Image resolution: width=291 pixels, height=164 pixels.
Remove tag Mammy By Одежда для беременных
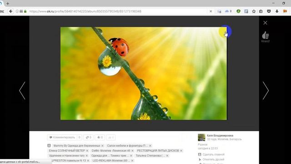point(102,146)
